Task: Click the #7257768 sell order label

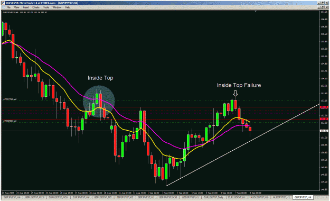Action: (x=10, y=99)
